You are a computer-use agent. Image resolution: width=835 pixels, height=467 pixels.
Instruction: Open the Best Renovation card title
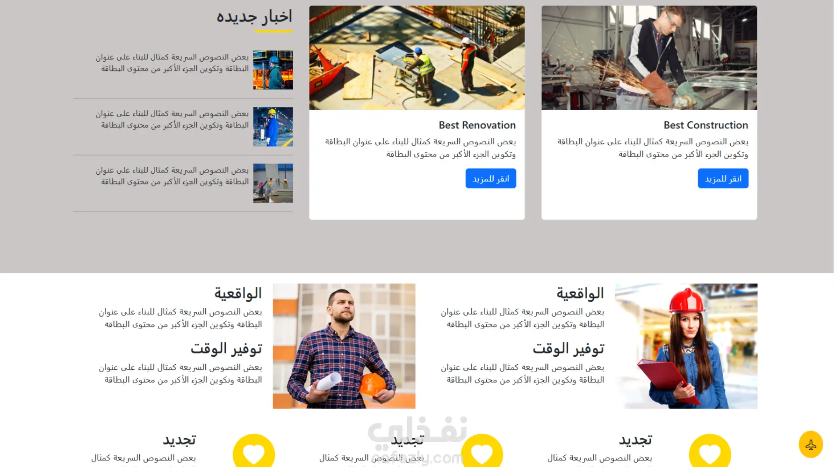pos(477,125)
